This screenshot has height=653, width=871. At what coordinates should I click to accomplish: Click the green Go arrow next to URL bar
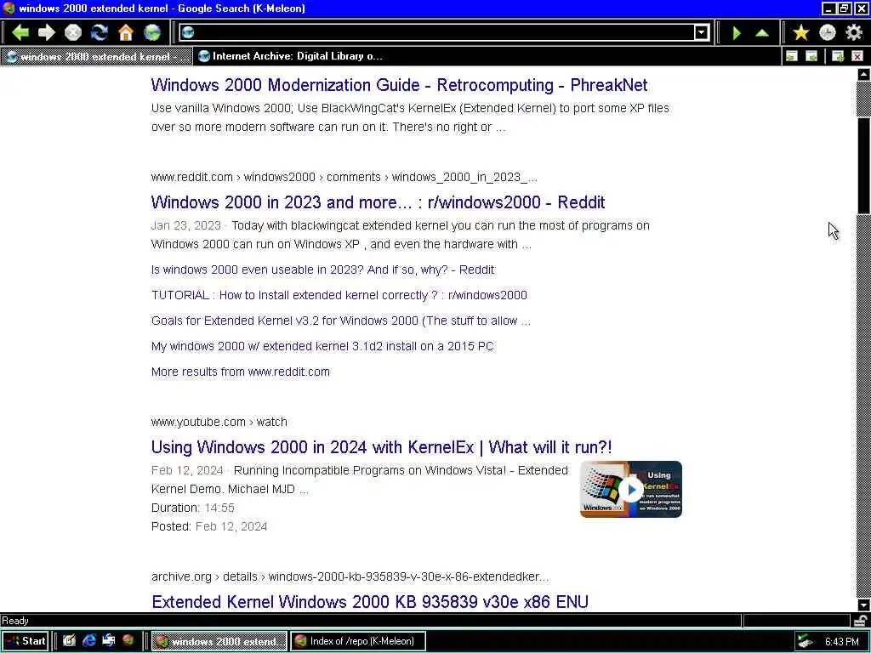(737, 33)
